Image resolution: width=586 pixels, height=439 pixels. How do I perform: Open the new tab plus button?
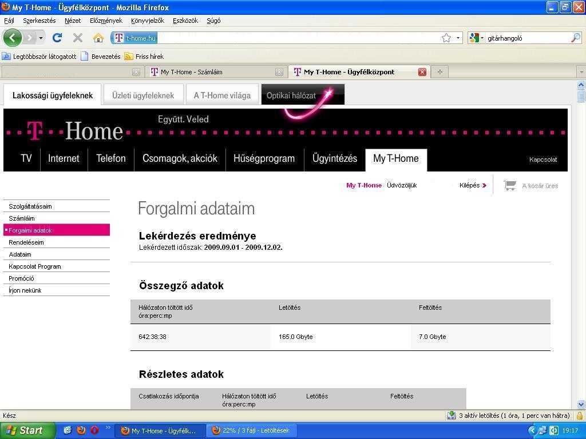[x=439, y=72]
